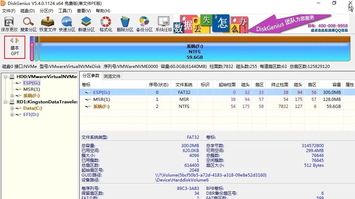This screenshot has width=355, height=199.
Task: Click the 卷标 column header
Action: click(x=113, y=85)
